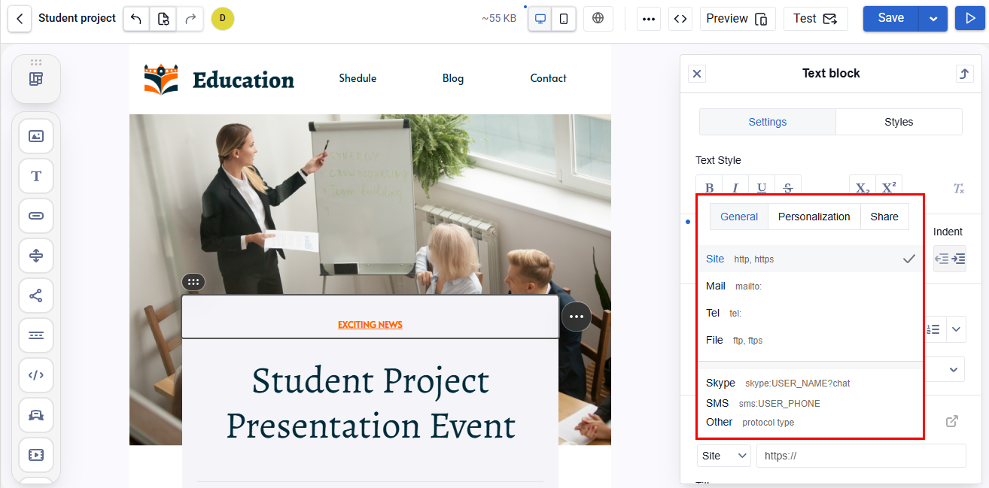The width and height of the screenshot is (989, 488).
Task: Click the Education logo
Action: pos(219,79)
